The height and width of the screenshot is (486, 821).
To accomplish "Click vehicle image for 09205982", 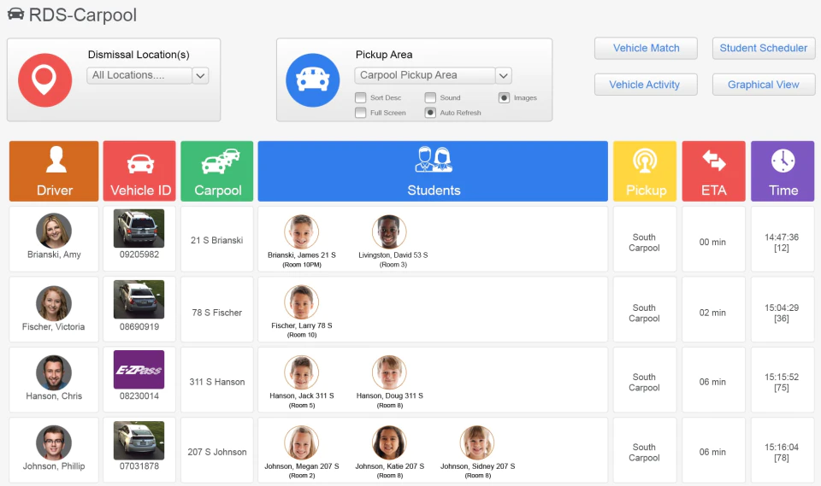I will pyautogui.click(x=139, y=228).
